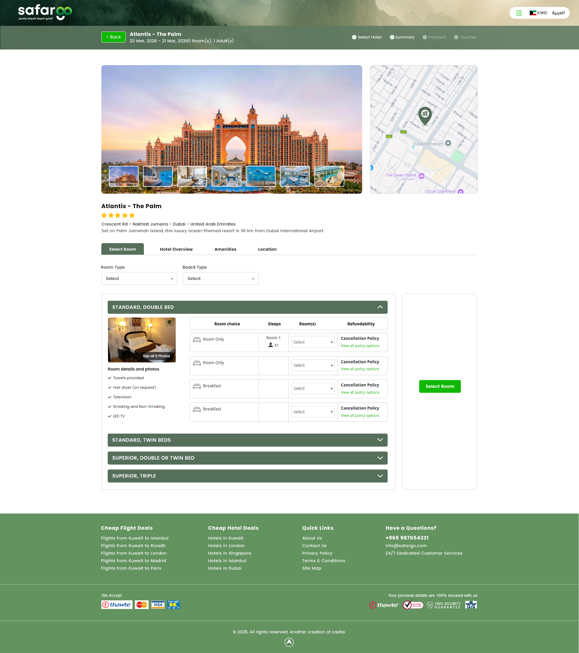Viewport: 579px width, 653px height.
Task: Click the Summary step indicator
Action: 402,37
